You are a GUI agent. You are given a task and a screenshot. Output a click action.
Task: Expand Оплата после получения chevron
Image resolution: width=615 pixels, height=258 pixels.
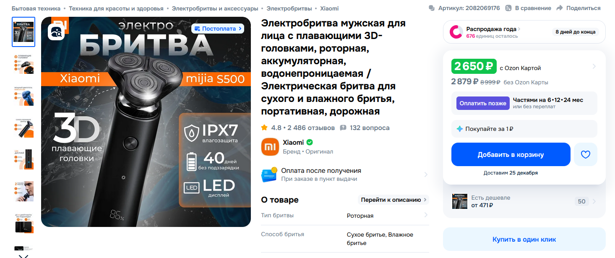point(426,175)
